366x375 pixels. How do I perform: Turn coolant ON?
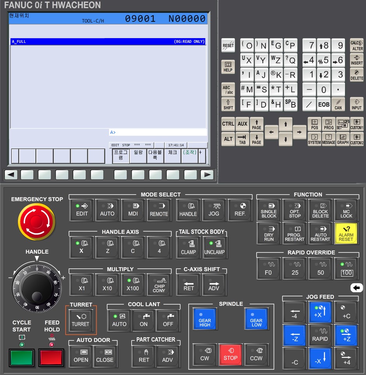tap(144, 320)
